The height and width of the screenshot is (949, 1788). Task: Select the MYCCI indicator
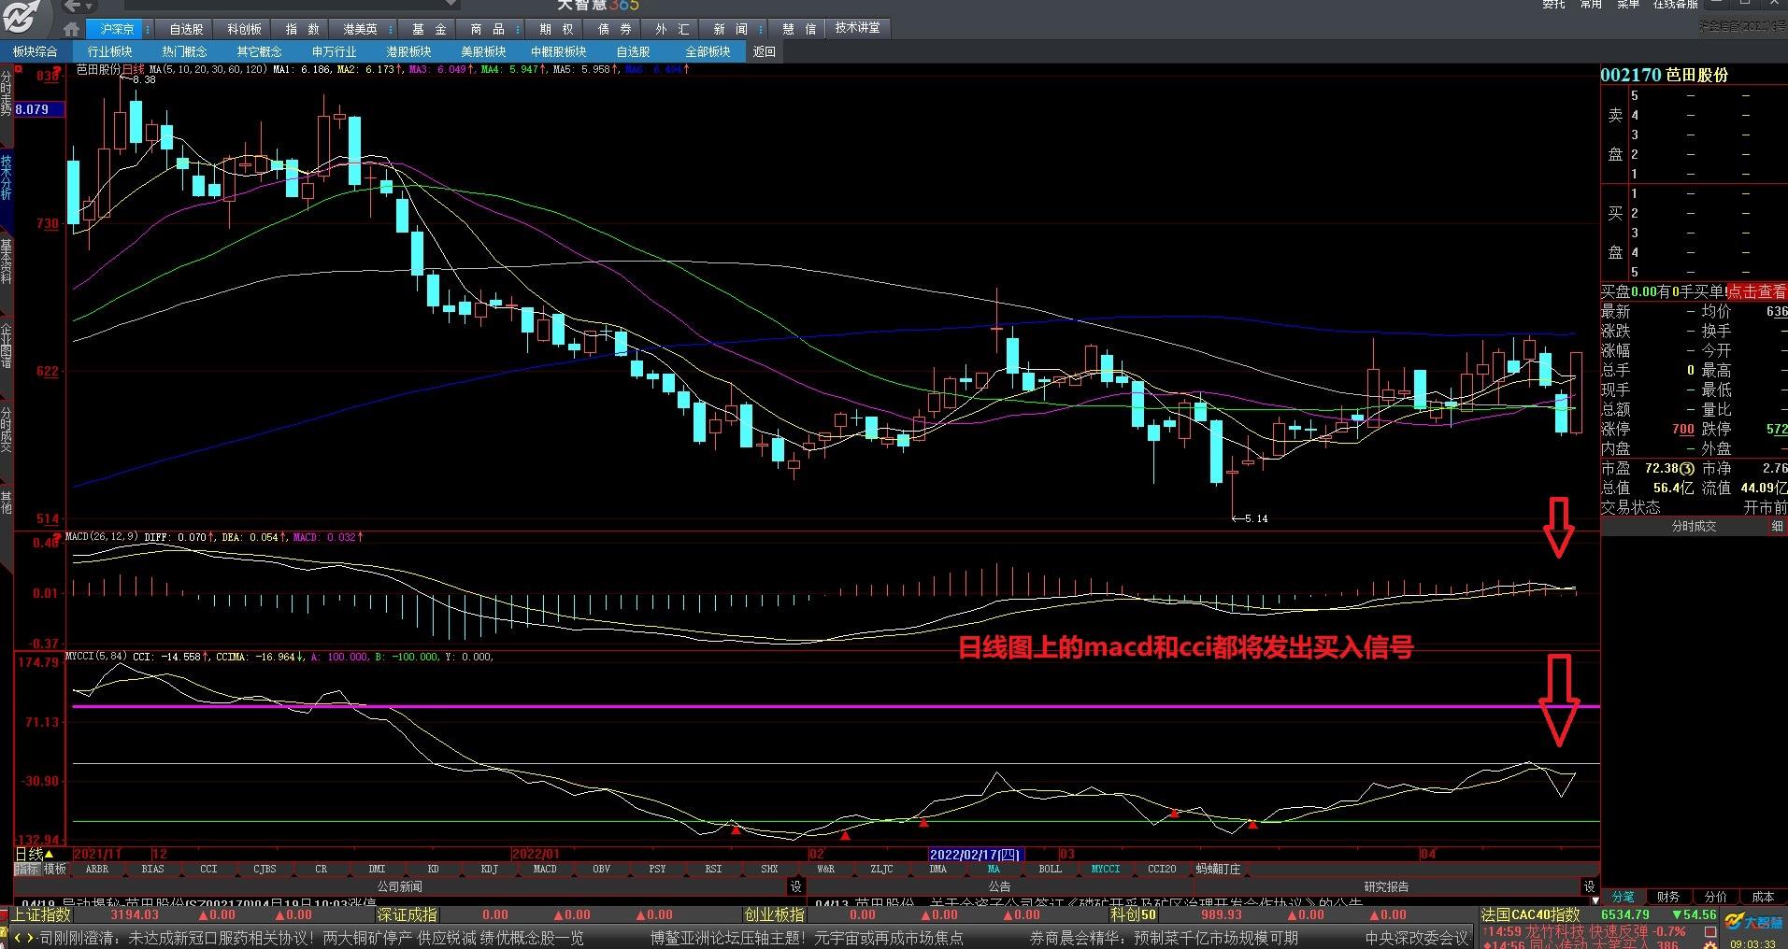1106,869
